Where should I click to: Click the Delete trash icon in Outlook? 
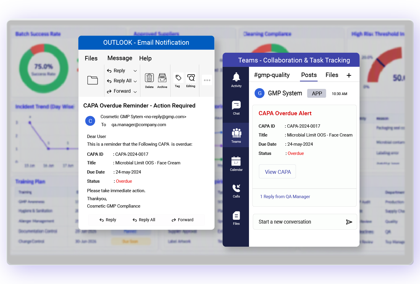149,78
